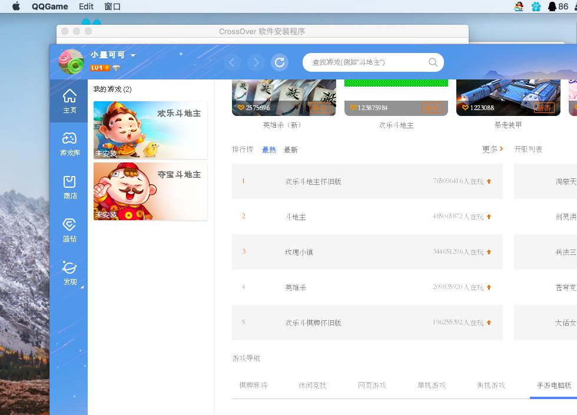Click the green download progress bar above 欢乐斗地主

pyautogui.click(x=396, y=82)
